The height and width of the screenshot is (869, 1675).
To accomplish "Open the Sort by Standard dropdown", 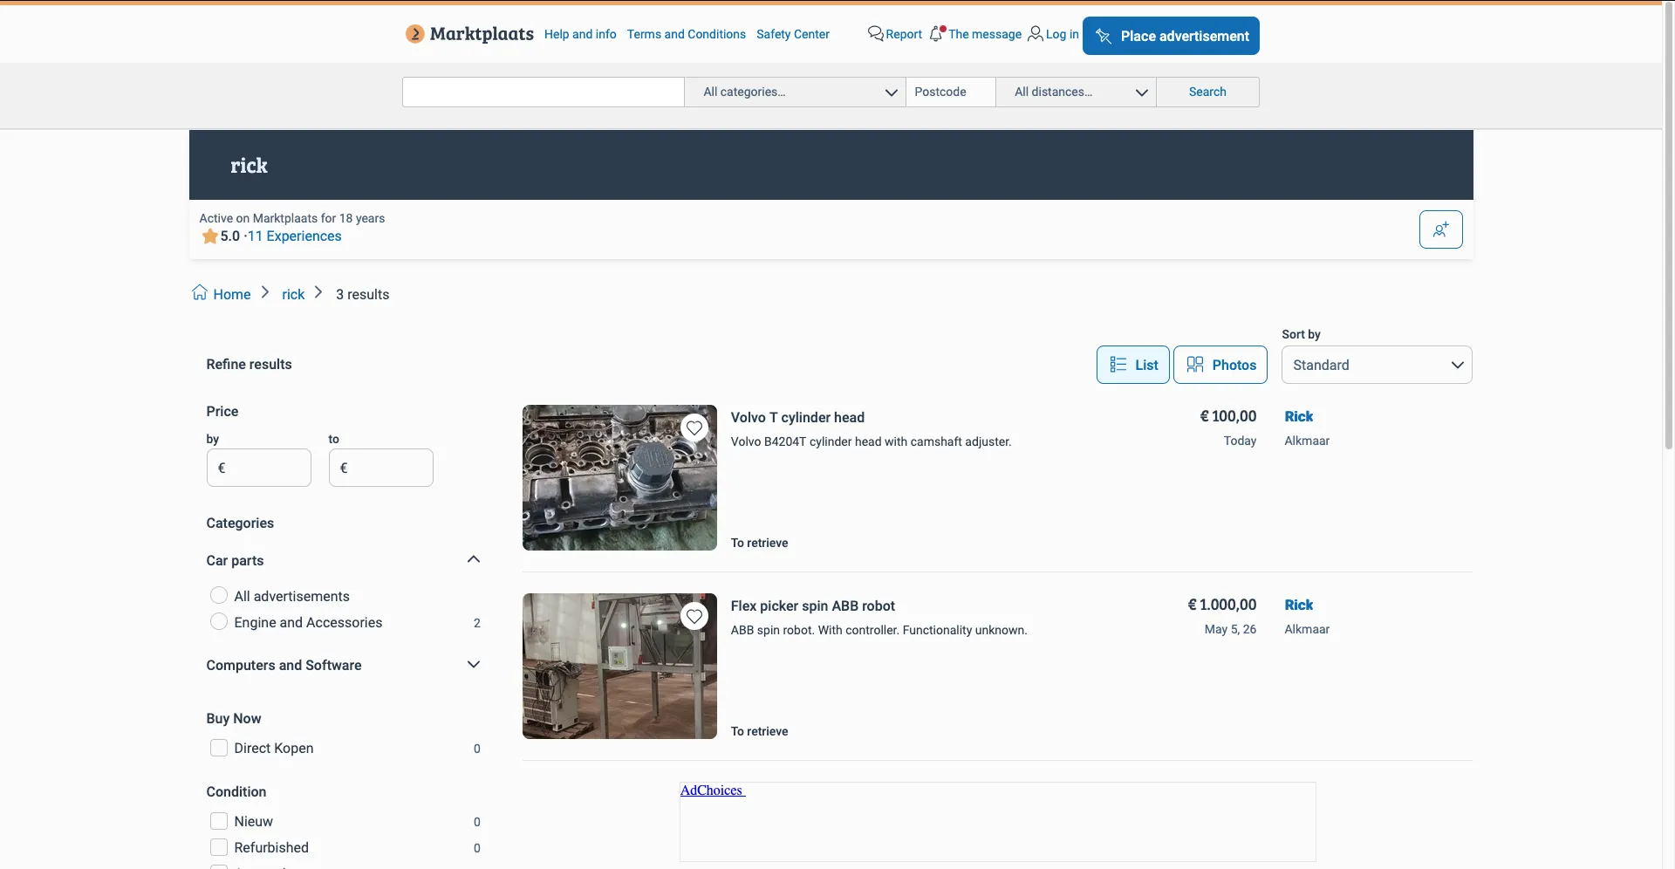I will tap(1377, 365).
